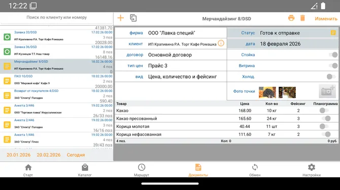Click the Изменить button
Image resolution: width=340 pixels, height=190 pixels.
[326, 19]
